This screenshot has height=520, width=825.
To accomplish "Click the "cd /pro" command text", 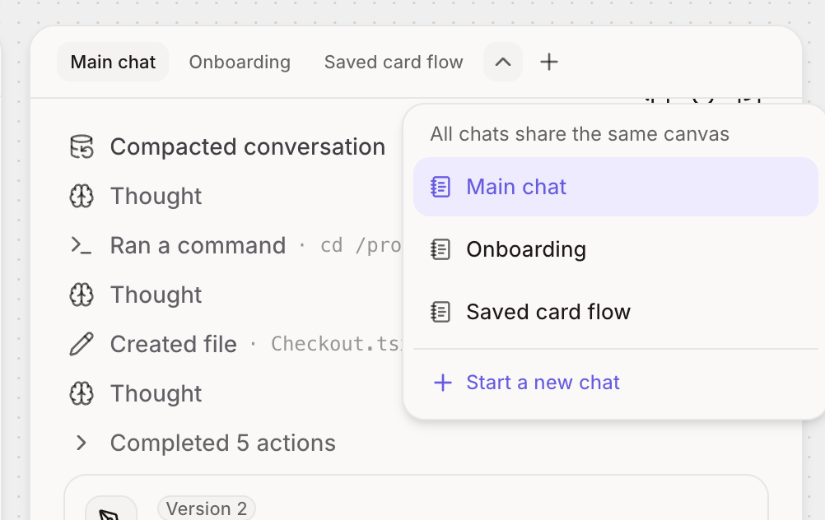I will [x=361, y=245].
